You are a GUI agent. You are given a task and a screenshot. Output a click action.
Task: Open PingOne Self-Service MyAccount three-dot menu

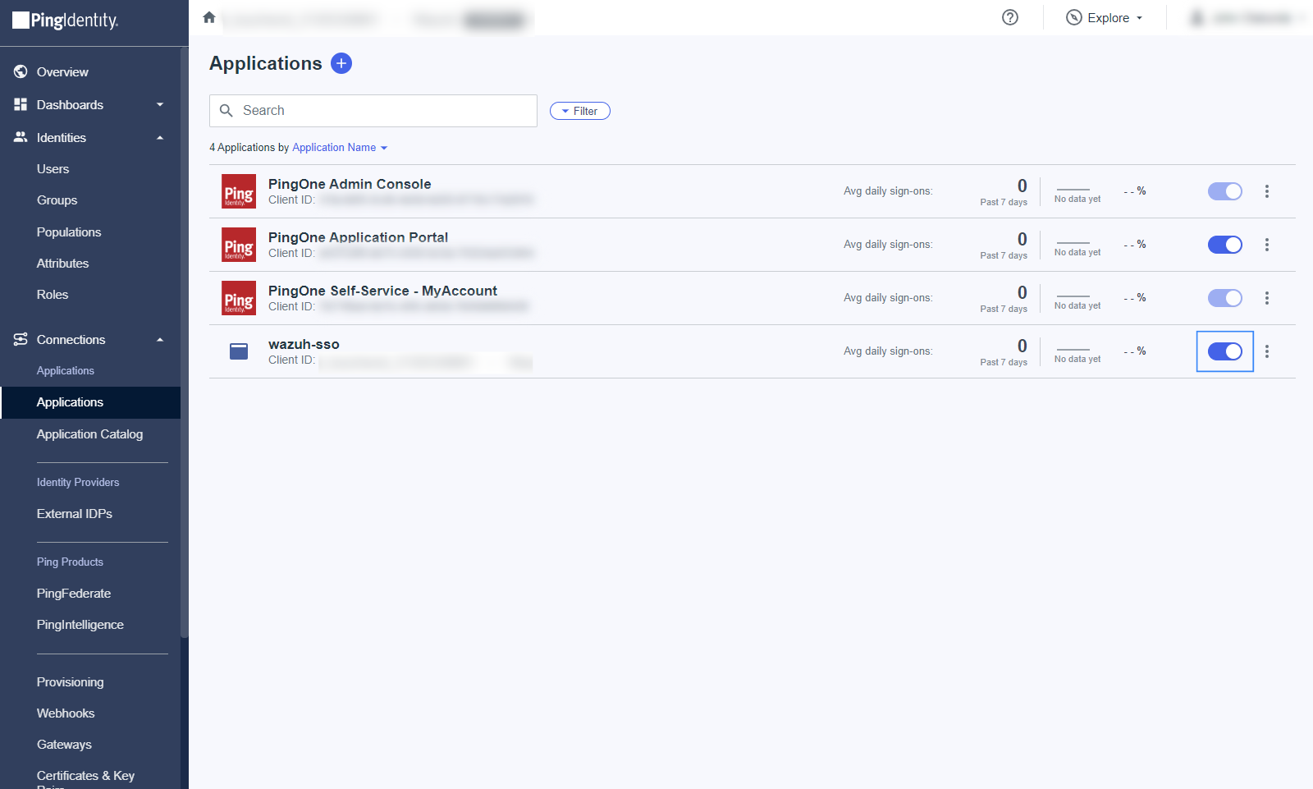tap(1267, 298)
